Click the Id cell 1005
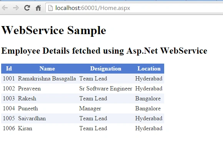This screenshot has width=223, height=141. pyautogui.click(x=9, y=118)
